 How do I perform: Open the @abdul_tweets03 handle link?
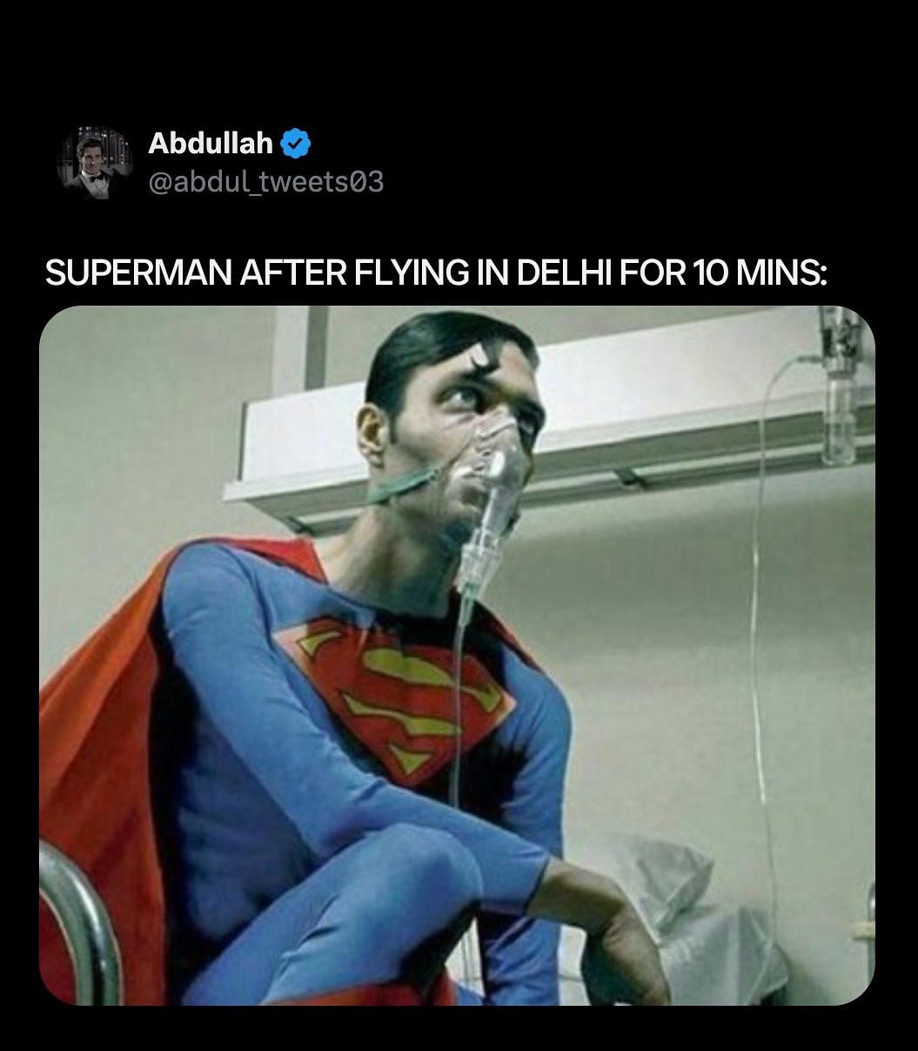[x=265, y=181]
